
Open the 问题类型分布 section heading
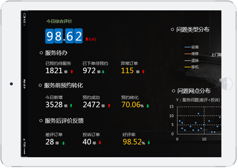[x=193, y=30]
